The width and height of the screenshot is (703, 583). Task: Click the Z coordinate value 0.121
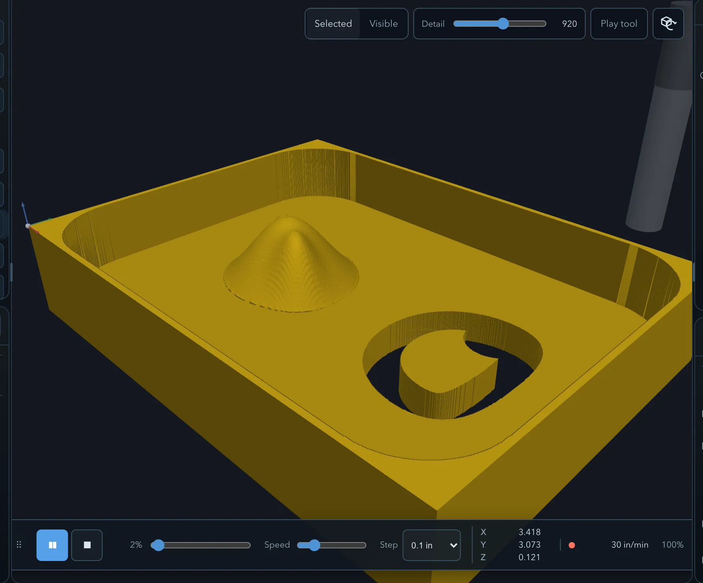[x=529, y=557]
